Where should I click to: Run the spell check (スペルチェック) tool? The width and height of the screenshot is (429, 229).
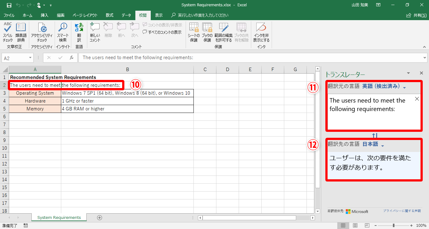(8, 32)
